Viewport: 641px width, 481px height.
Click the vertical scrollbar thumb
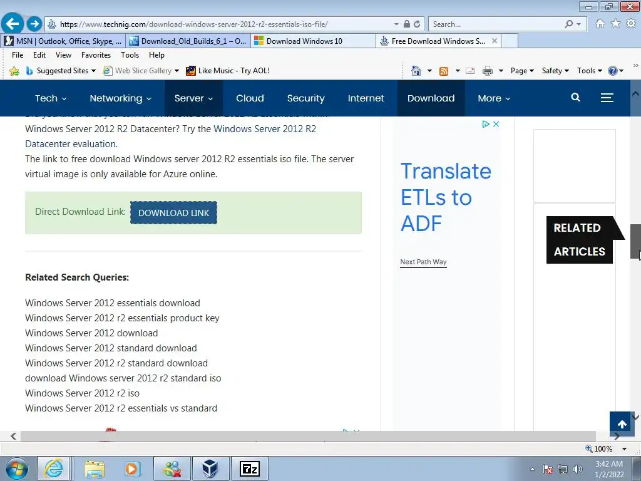coord(635,241)
